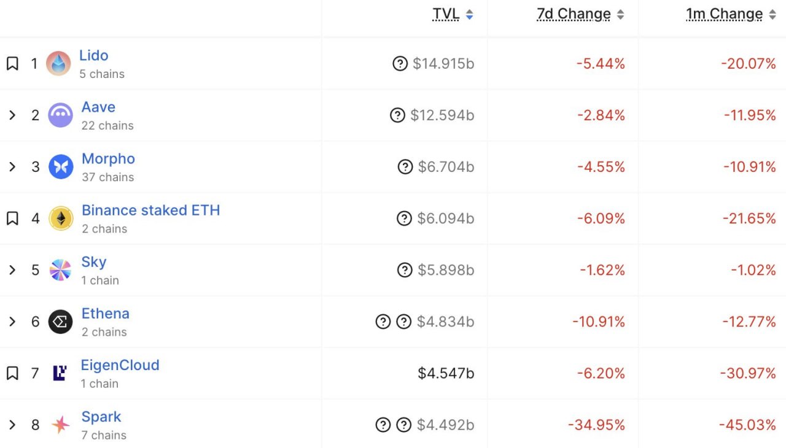This screenshot has height=448, width=786.
Task: Click the Binance staked ETH coin icon
Action: click(61, 218)
